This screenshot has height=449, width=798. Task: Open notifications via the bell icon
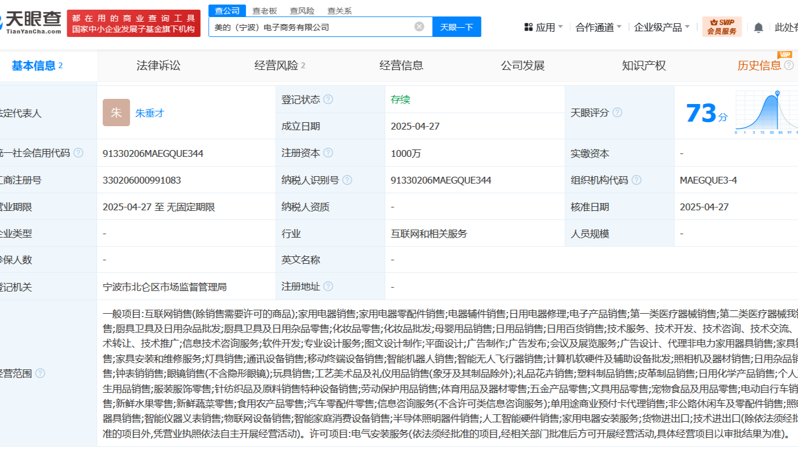coord(758,27)
